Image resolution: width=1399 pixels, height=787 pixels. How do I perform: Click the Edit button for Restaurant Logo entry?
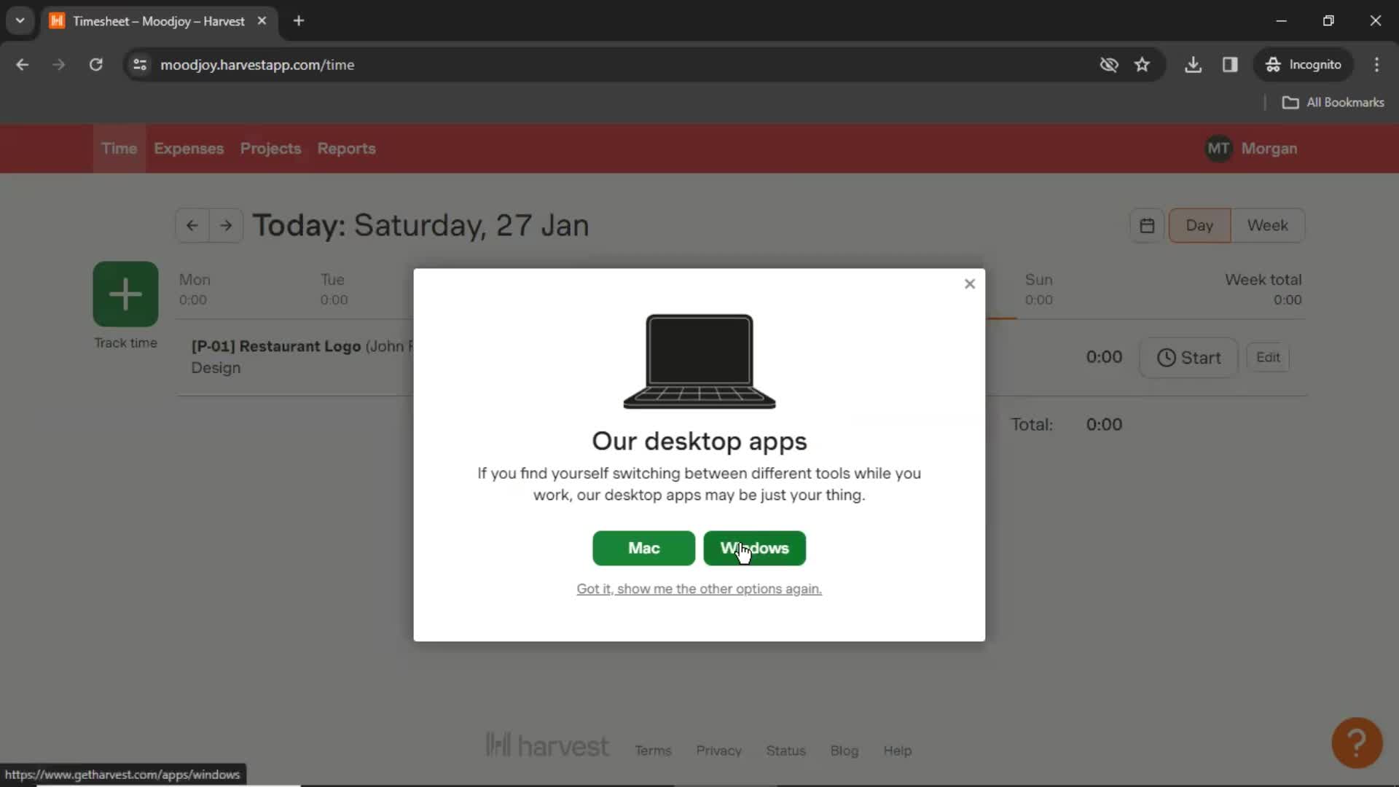pyautogui.click(x=1269, y=358)
